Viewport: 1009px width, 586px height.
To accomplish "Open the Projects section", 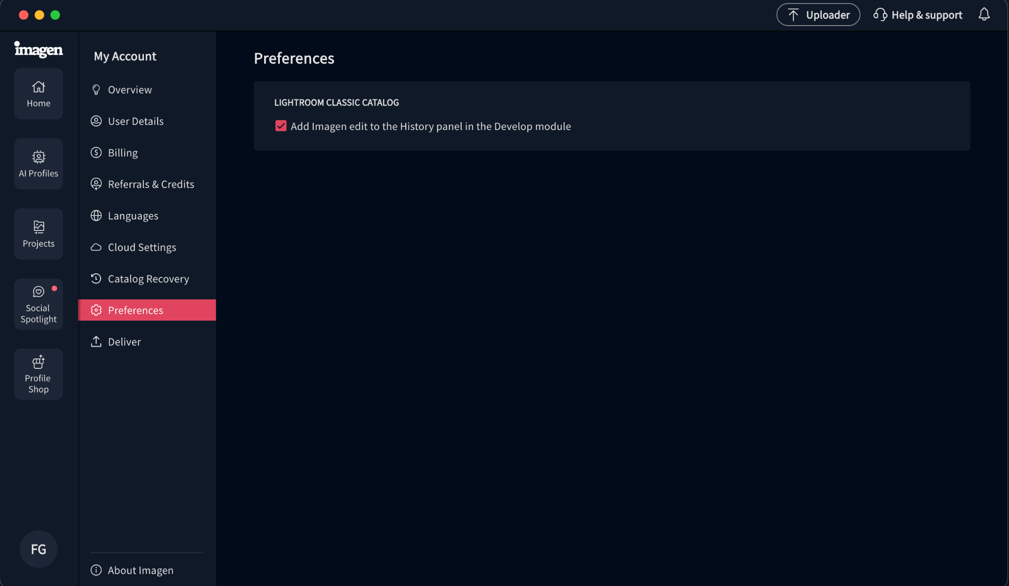I will [x=38, y=234].
